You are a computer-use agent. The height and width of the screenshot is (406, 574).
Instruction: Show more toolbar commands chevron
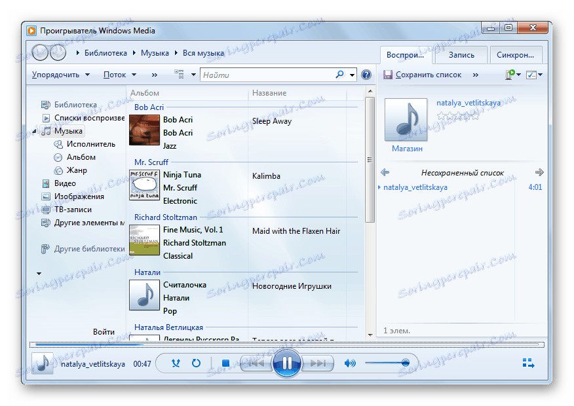click(155, 75)
